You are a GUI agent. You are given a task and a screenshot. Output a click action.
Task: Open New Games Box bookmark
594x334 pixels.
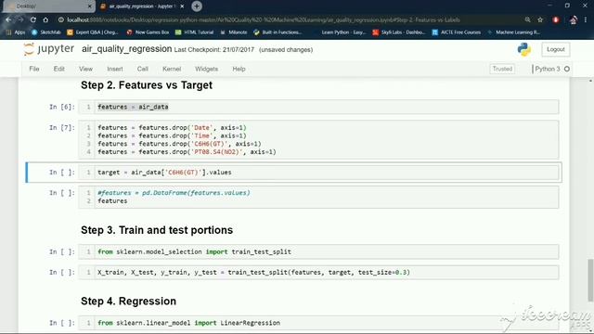point(148,32)
